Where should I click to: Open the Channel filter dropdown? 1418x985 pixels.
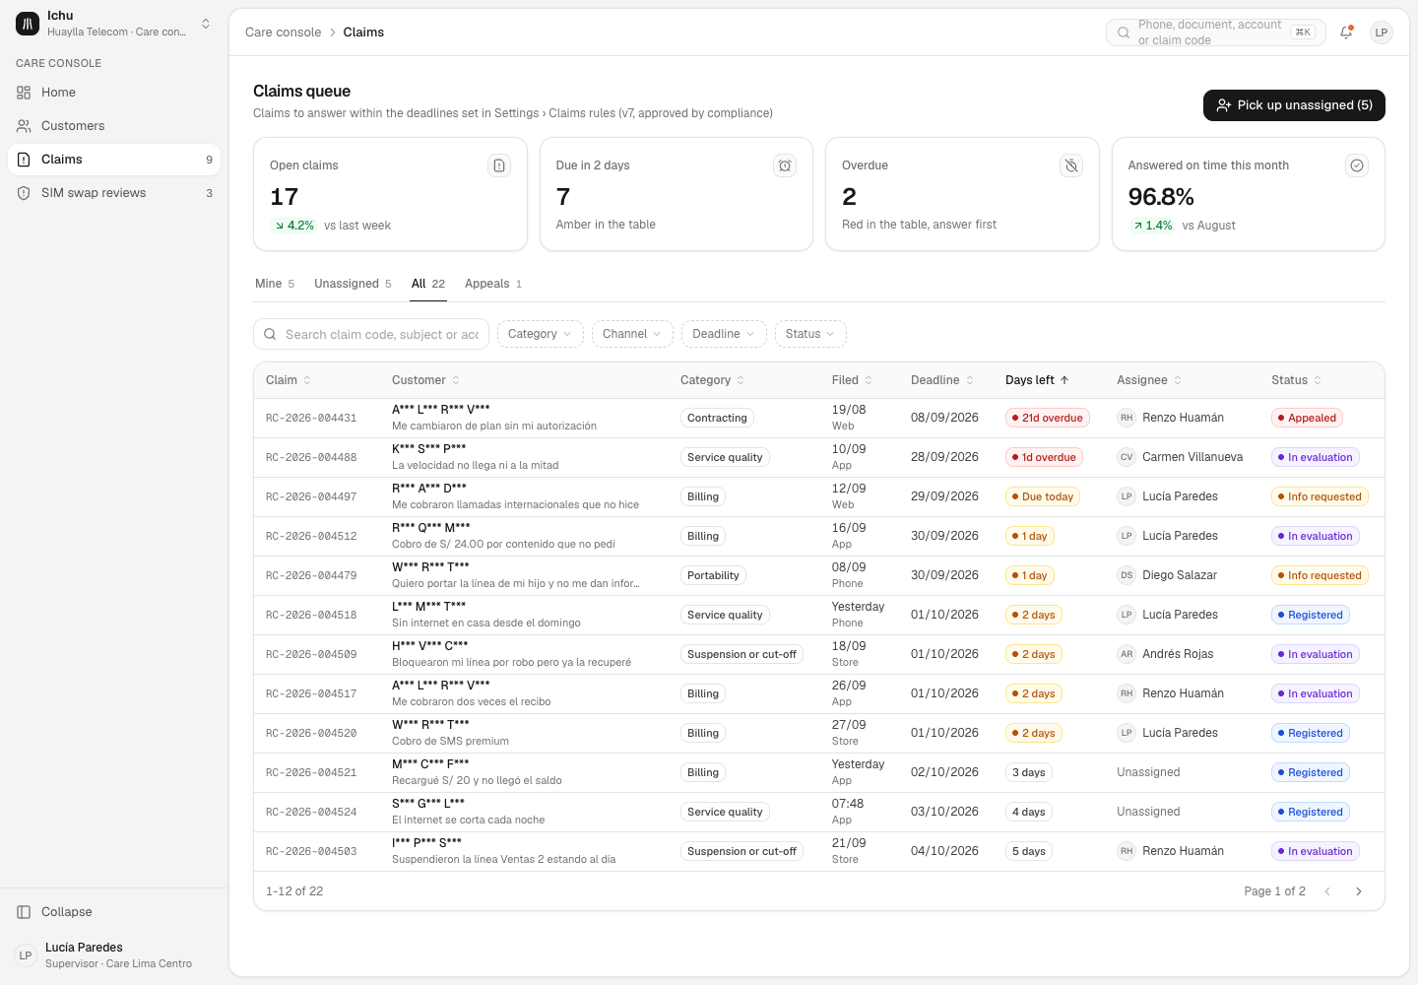click(633, 334)
